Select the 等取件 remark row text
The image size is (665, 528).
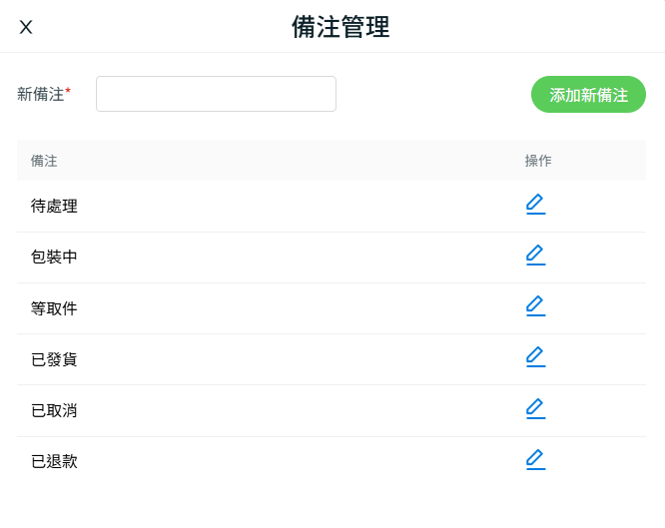pyautogui.click(x=54, y=308)
